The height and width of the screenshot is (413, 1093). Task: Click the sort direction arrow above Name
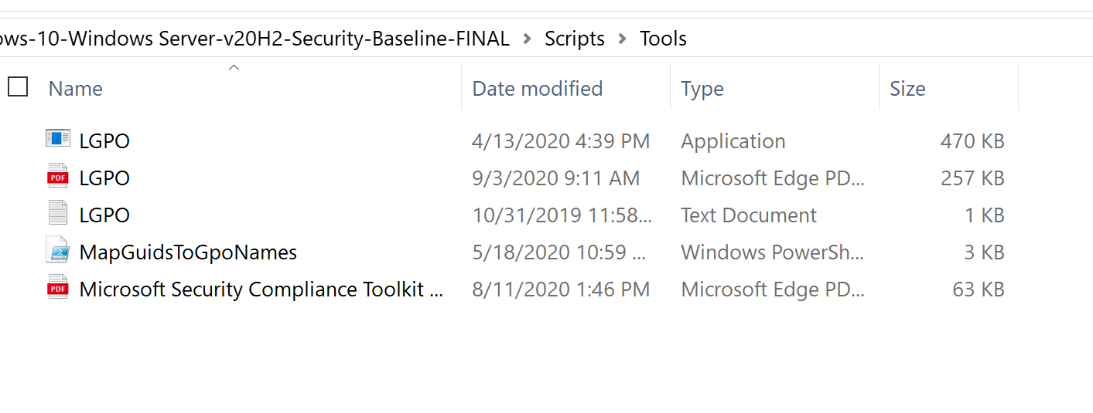point(234,68)
